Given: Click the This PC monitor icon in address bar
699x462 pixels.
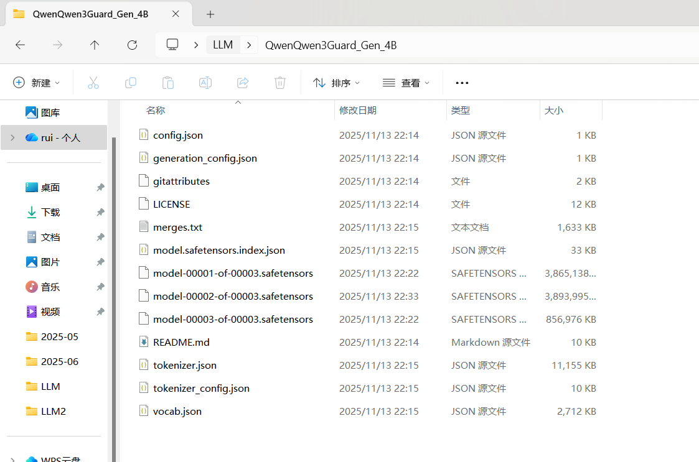Looking at the screenshot, I should click(x=172, y=45).
